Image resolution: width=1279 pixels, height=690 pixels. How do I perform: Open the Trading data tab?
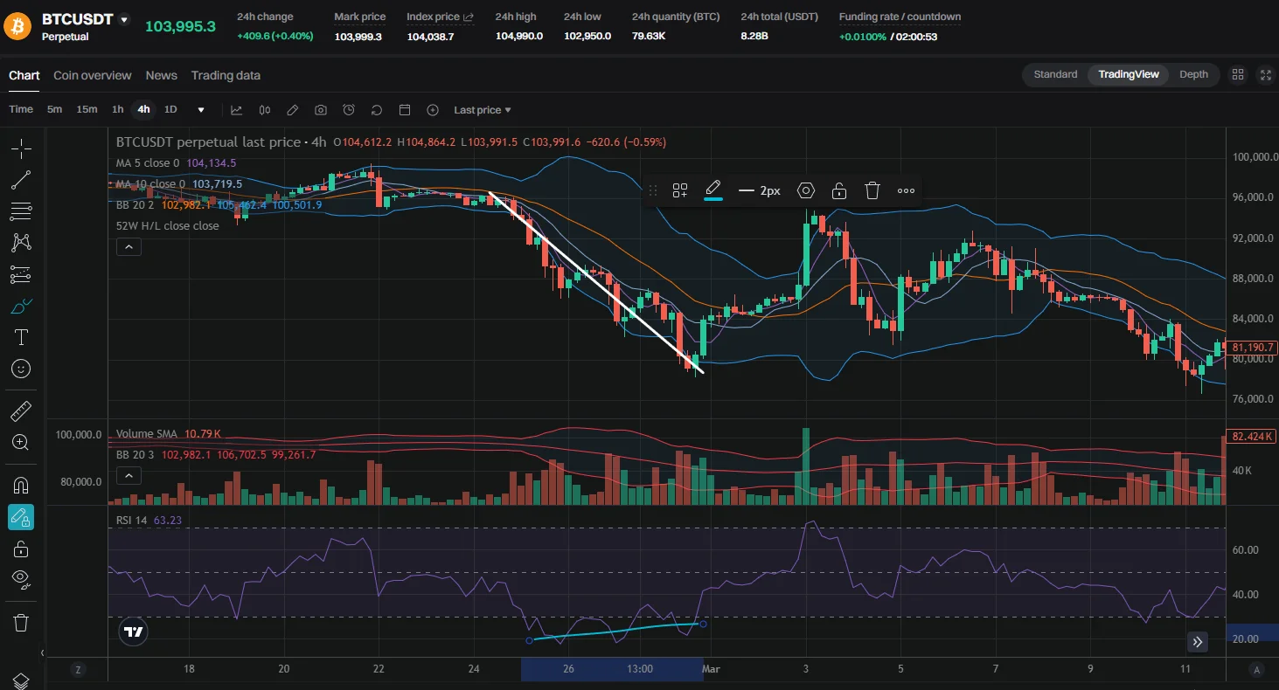pos(226,75)
